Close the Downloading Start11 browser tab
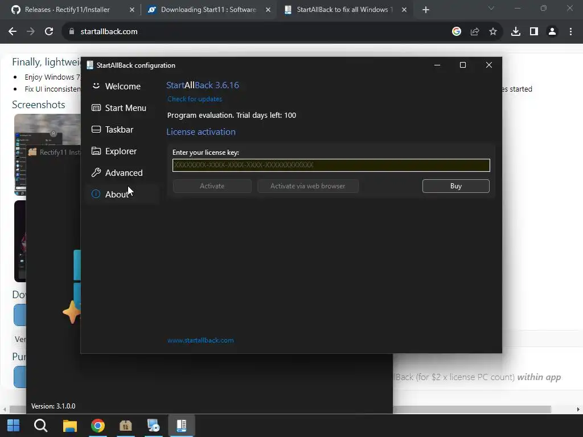The width and height of the screenshot is (583, 437). coord(268,10)
